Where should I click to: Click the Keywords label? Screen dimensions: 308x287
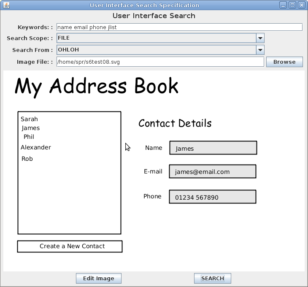point(35,27)
